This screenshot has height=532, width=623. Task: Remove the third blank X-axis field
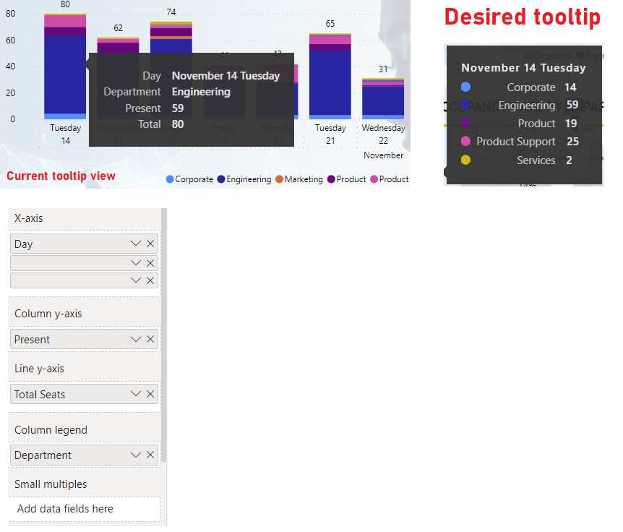(150, 280)
